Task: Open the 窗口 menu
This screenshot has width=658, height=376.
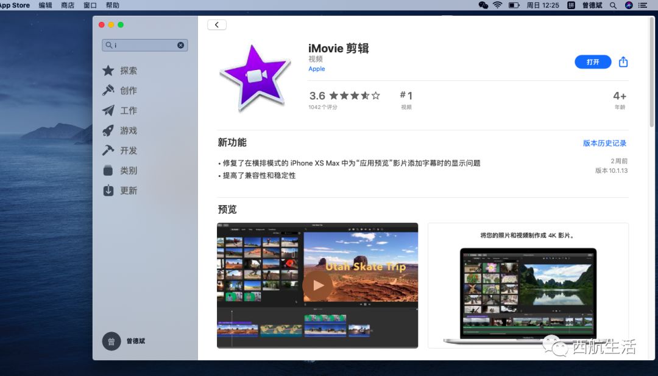Action: [x=90, y=5]
